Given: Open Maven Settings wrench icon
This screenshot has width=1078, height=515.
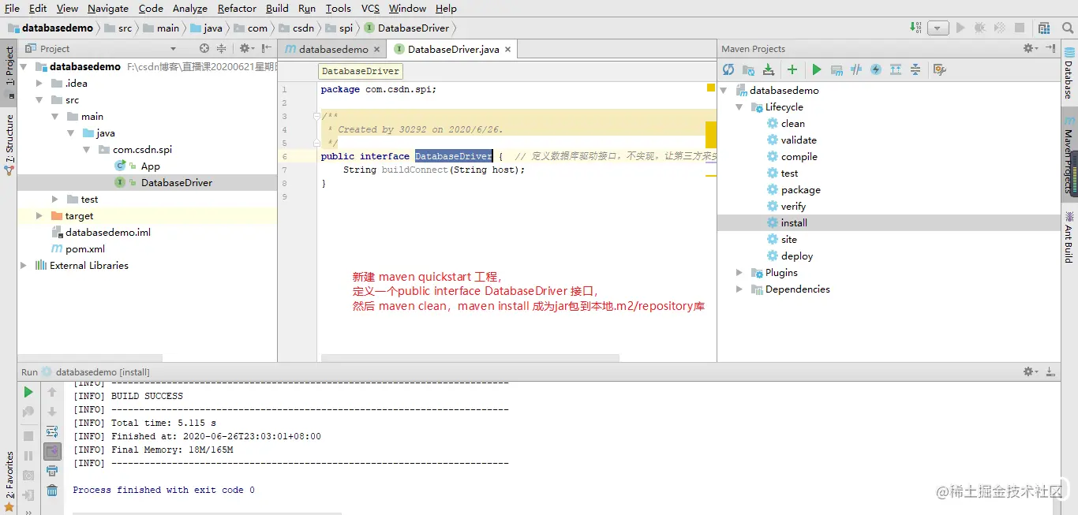Looking at the screenshot, I should pos(939,69).
